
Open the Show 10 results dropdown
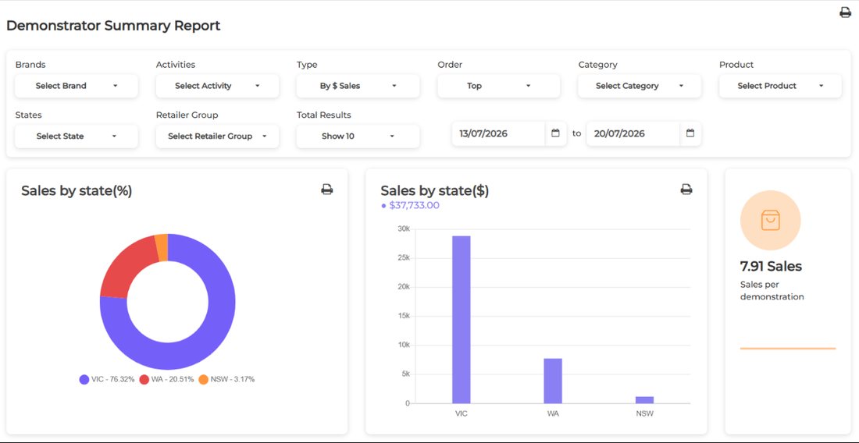click(x=358, y=136)
